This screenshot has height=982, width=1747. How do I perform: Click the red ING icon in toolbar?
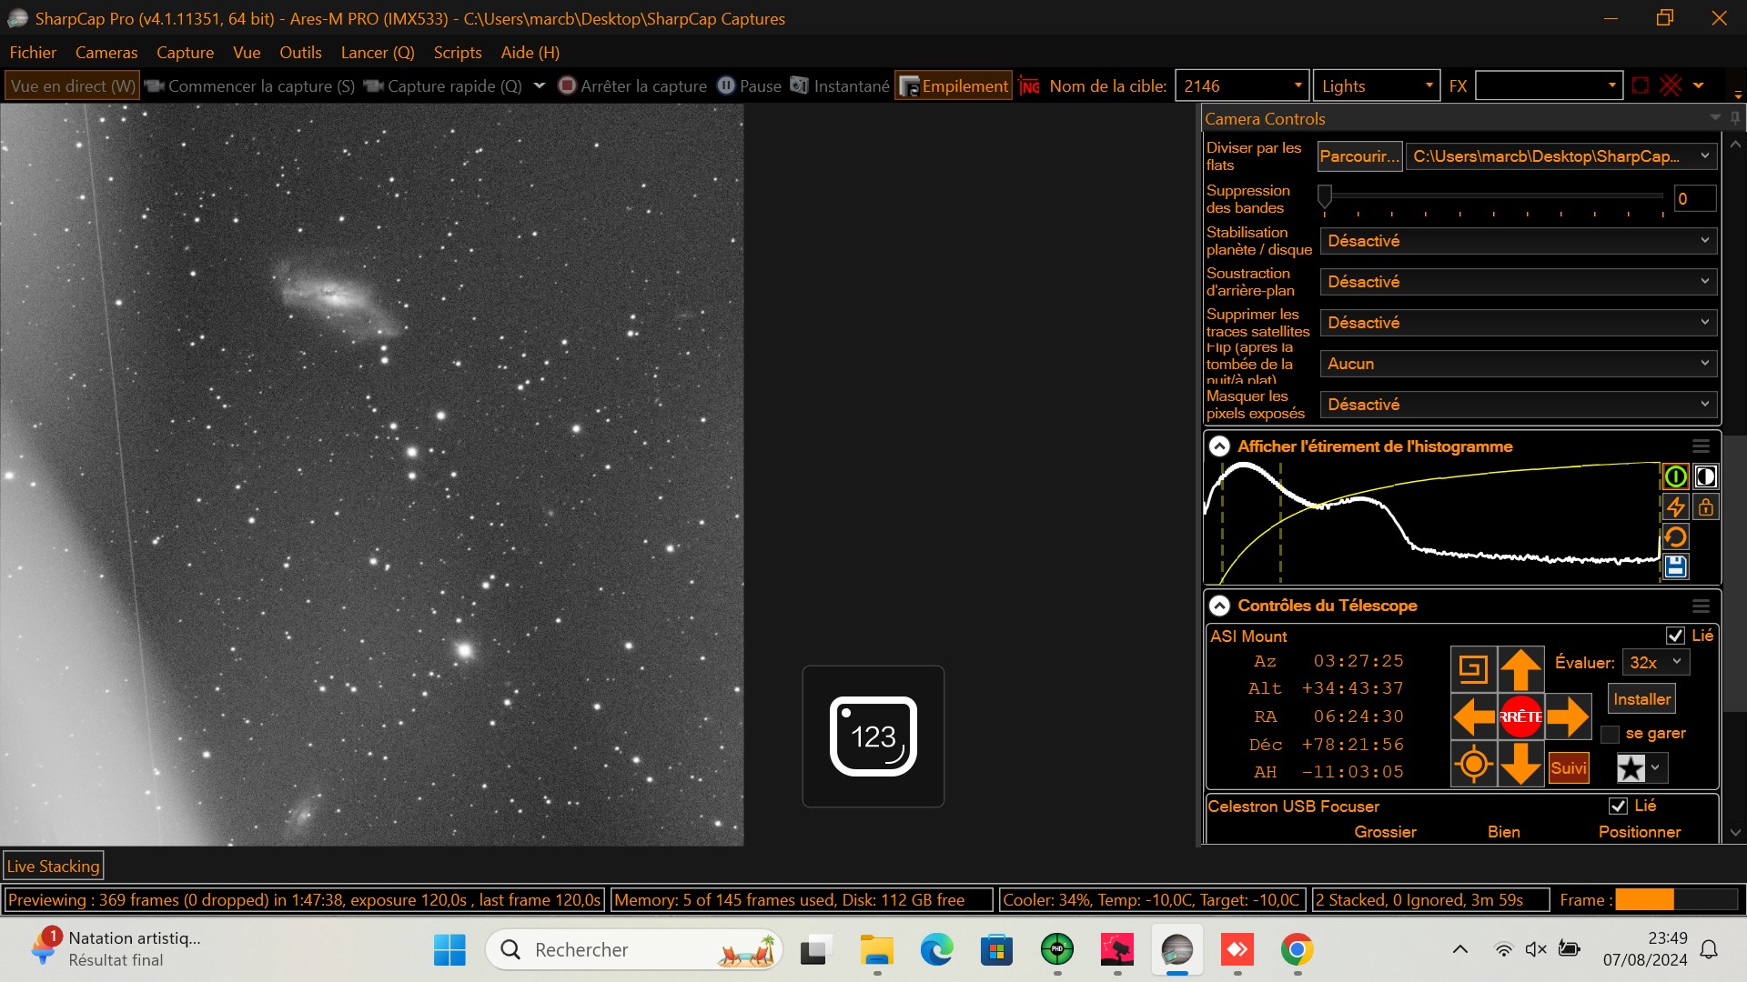click(x=1029, y=86)
